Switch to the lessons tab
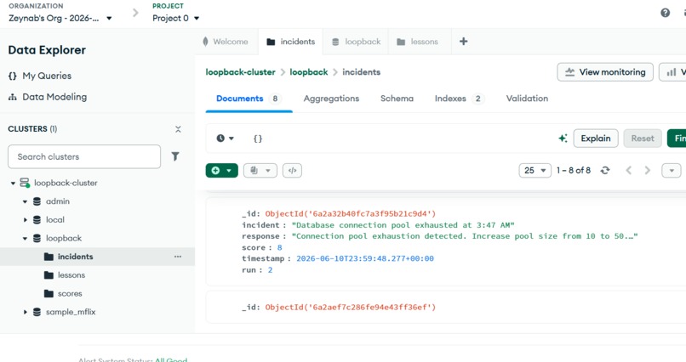This screenshot has width=686, height=362. click(x=420, y=42)
